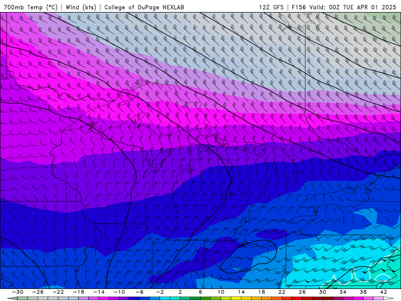Screen dimensions: 401x301
Task: Click the "700mb Temp (°C)" title text
Action: [31, 7]
